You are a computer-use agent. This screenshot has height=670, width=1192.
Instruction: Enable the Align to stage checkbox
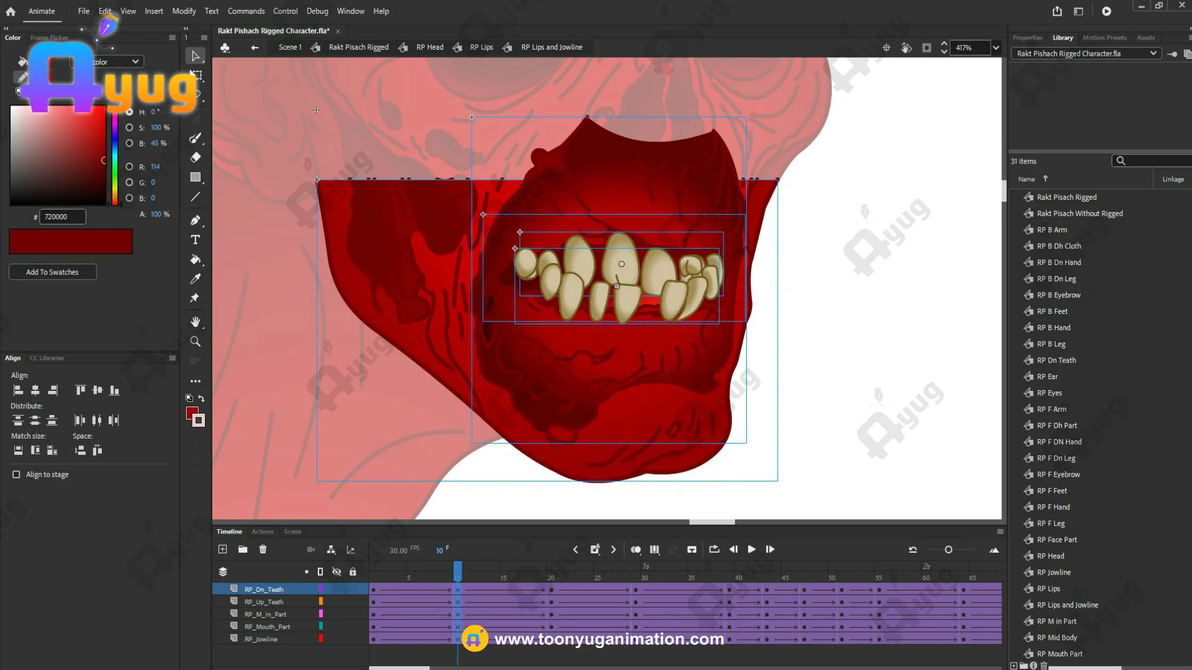tap(16, 475)
